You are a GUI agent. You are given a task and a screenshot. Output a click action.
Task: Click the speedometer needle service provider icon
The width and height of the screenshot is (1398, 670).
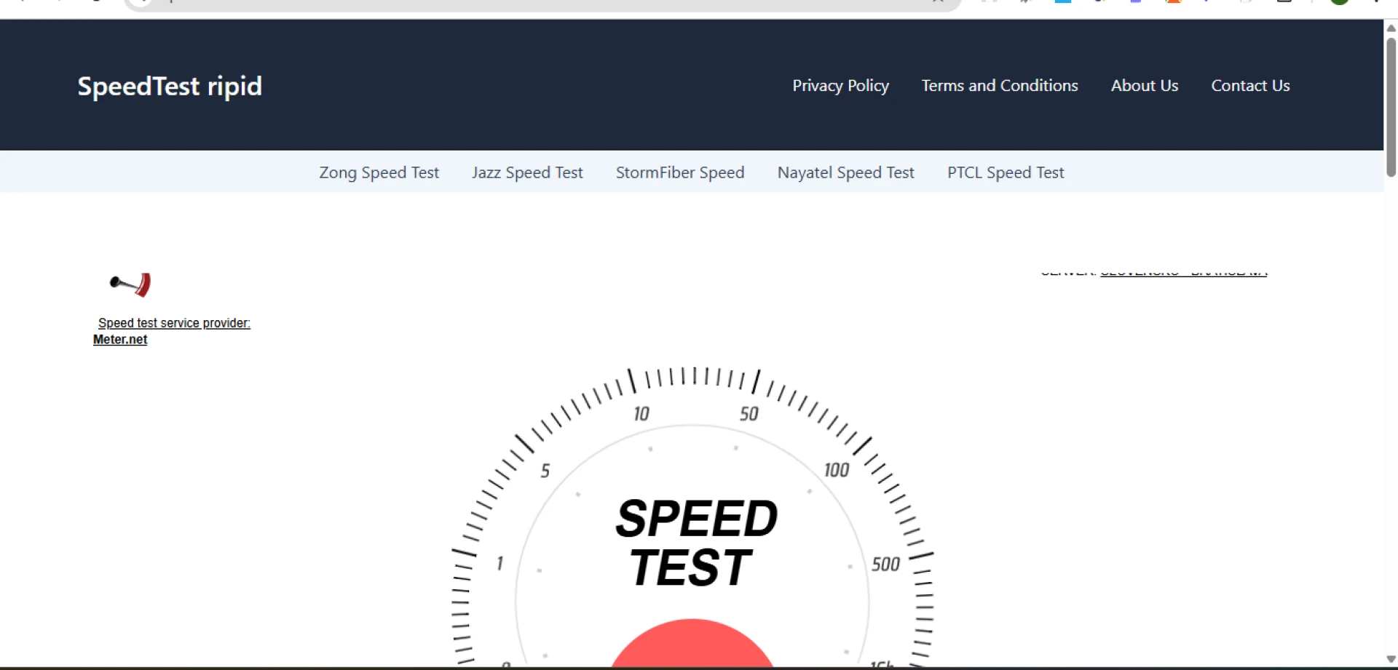(x=130, y=284)
